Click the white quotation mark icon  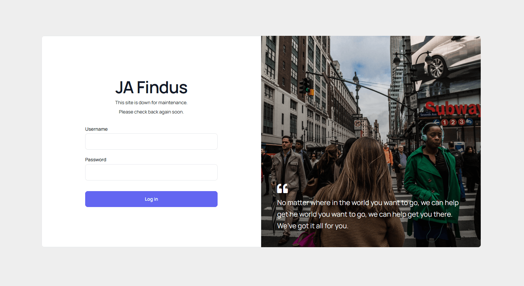click(282, 188)
